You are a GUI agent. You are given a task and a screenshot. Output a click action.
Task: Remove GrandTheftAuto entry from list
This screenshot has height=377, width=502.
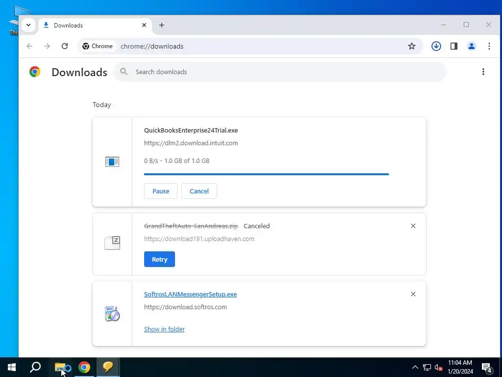coord(413,226)
